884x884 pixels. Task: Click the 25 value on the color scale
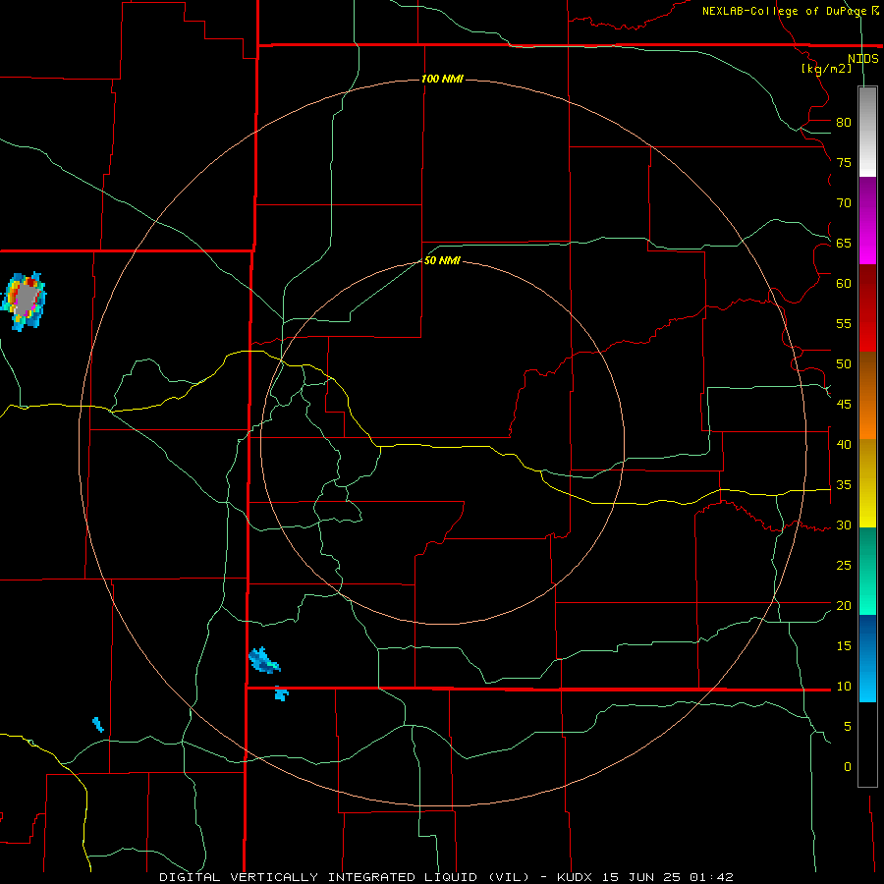[844, 566]
